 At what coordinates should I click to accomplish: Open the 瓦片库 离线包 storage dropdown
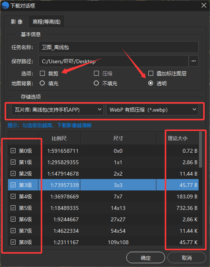[57, 110]
